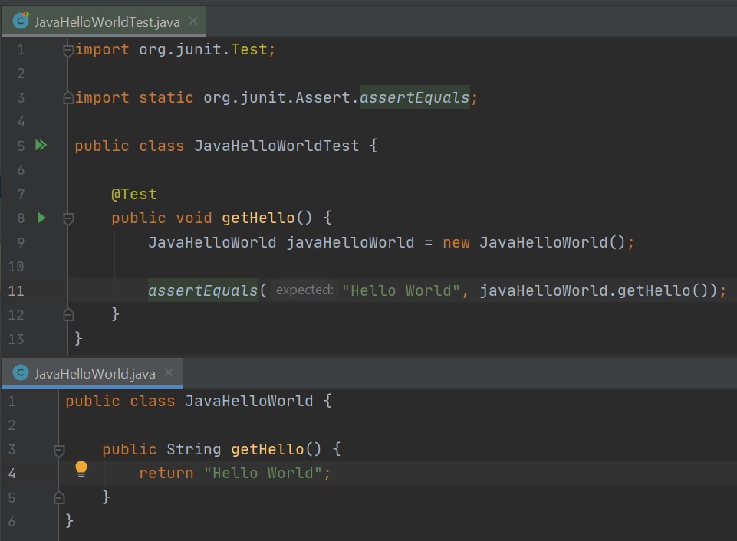Run the getHello test method gutter icon
This screenshot has height=541, width=737.
tap(41, 218)
